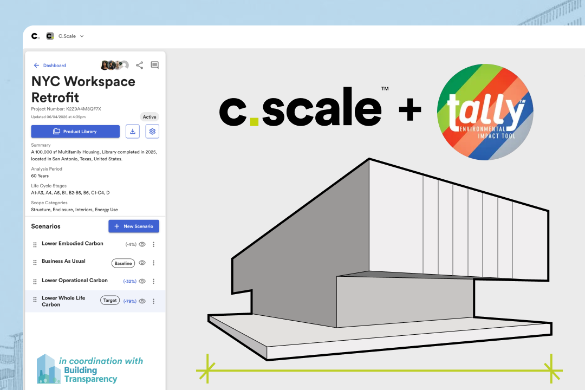The image size is (585, 390).
Task: Toggle visibility of Lower Operational Carbon
Action: [142, 281]
